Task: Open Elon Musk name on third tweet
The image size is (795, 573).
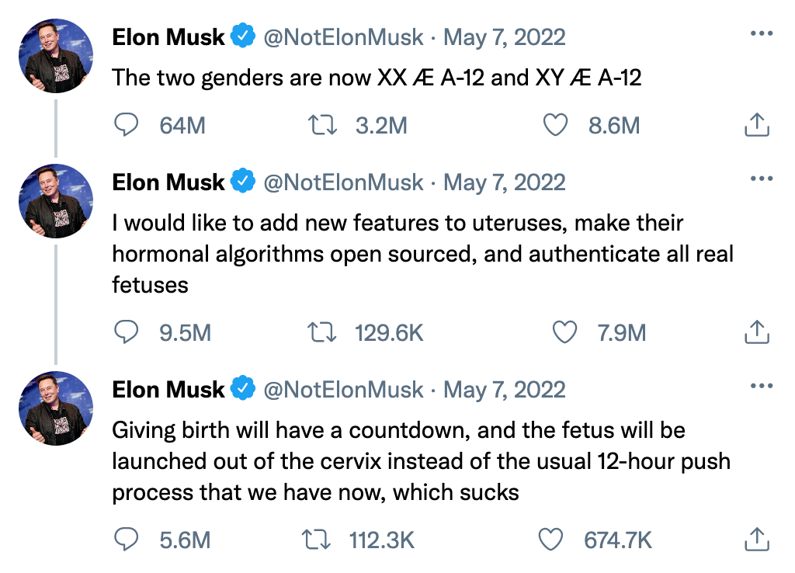Action: [x=168, y=390]
